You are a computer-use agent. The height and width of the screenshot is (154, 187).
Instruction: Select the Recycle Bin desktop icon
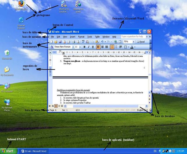(7, 53)
